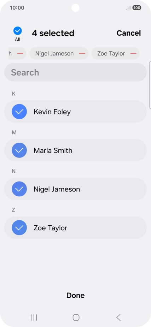This screenshot has height=327, width=151.
Task: Deselect Zoe Taylor via checkmark circle
Action: pyautogui.click(x=19, y=228)
